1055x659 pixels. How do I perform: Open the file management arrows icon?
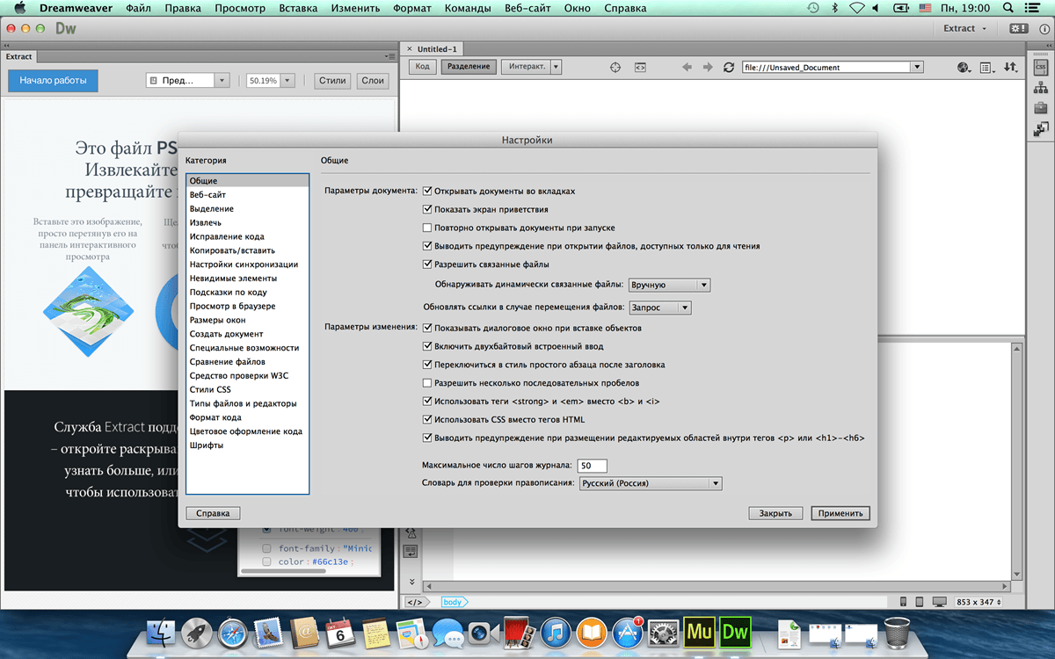tap(1010, 67)
